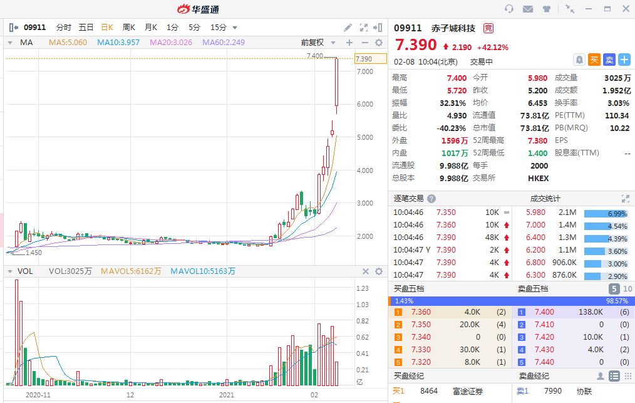635x403 pixels.
Task: Click the MA10:3.957 indicator label
Action: tap(118, 43)
